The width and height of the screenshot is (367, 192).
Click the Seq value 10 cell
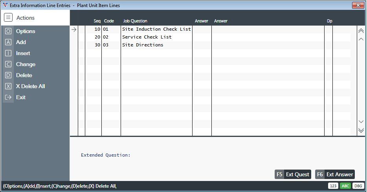click(x=94, y=29)
